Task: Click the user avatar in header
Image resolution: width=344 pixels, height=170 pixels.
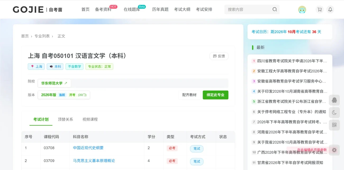Action: [x=302, y=9]
